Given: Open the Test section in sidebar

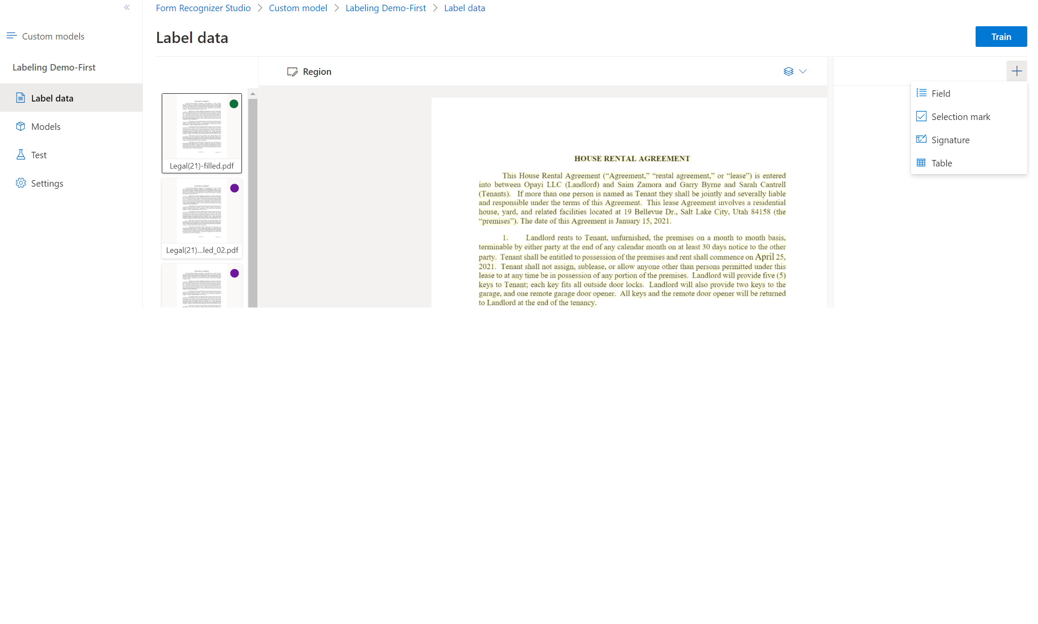Looking at the screenshot, I should (39, 154).
